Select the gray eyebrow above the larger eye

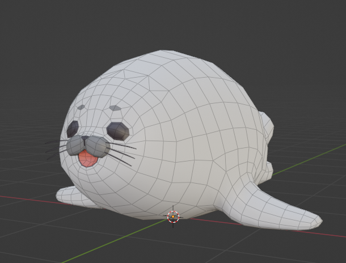[x=115, y=108]
